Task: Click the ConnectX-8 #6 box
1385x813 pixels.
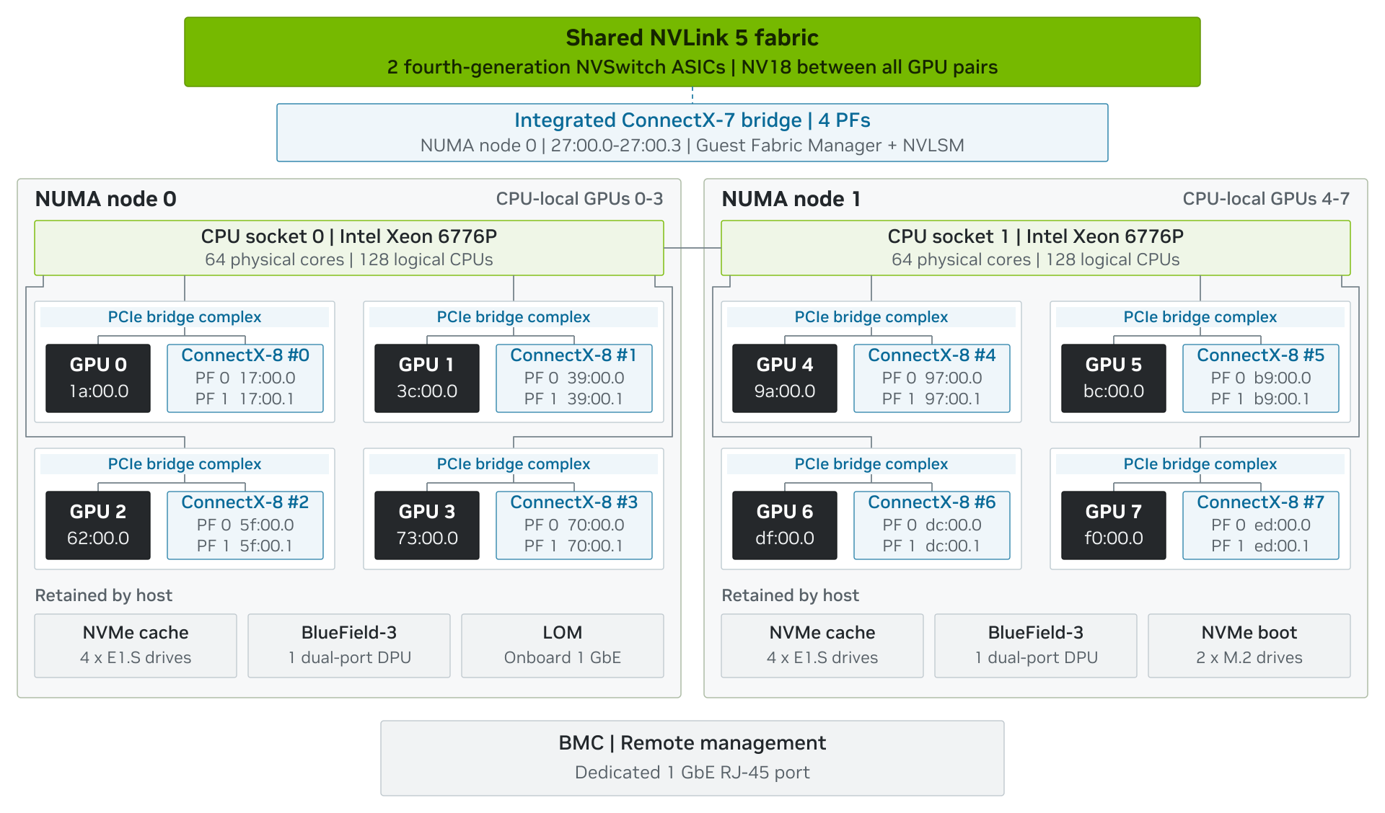Action: coord(932,525)
